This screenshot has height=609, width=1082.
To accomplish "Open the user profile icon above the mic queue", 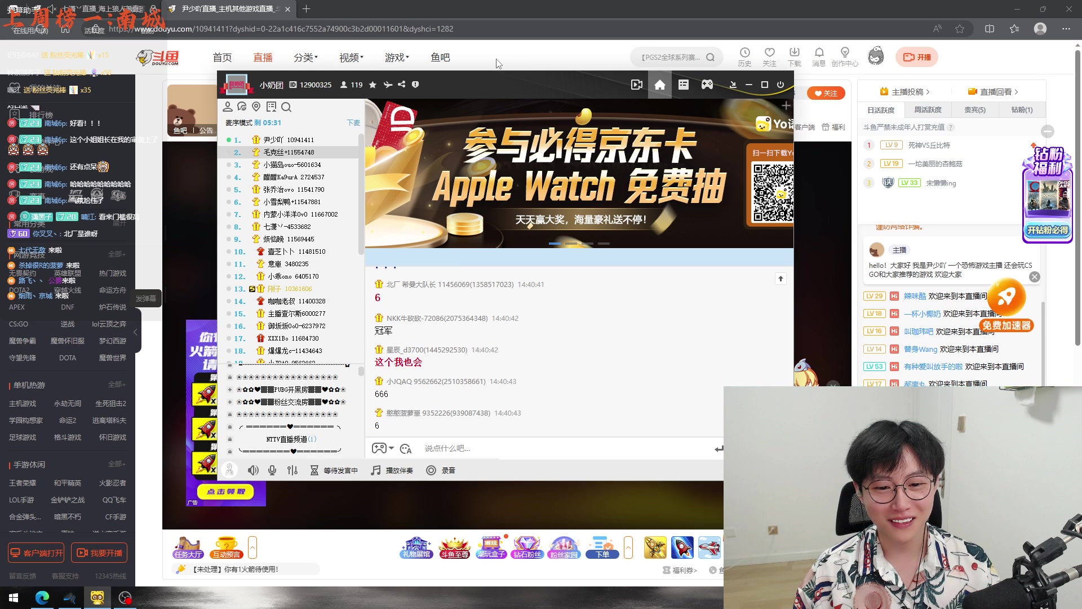I will 228,107.
